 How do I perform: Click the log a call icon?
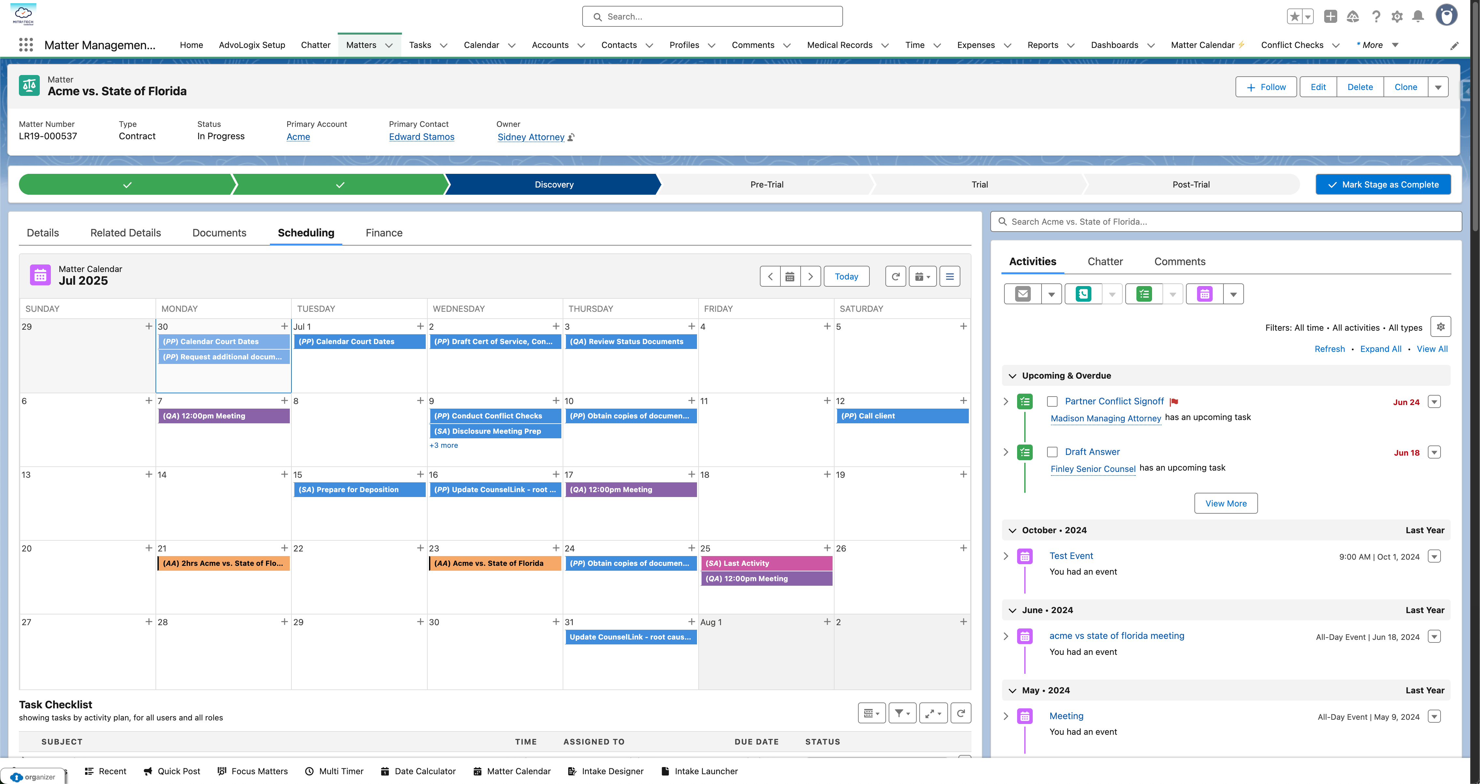(1083, 294)
